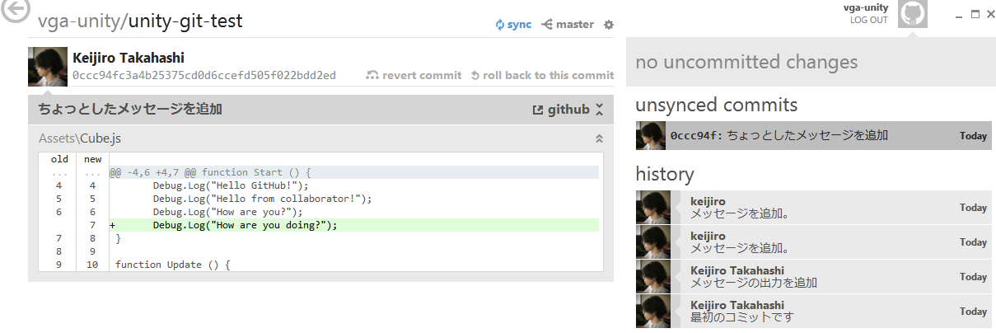
Task: Click roll back to this commit
Action: [542, 75]
